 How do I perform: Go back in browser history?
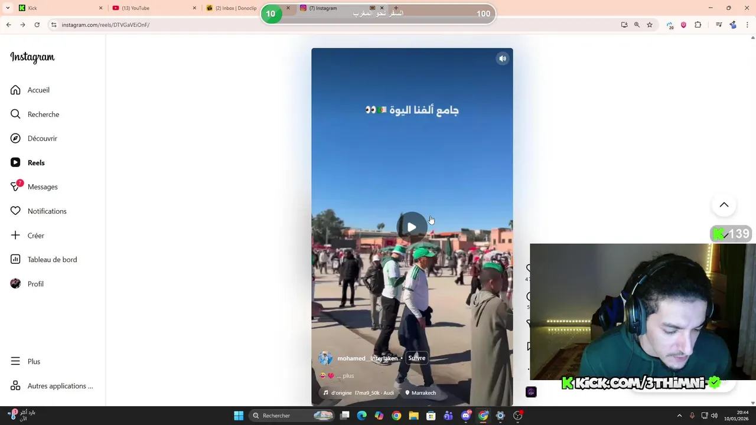click(x=8, y=25)
